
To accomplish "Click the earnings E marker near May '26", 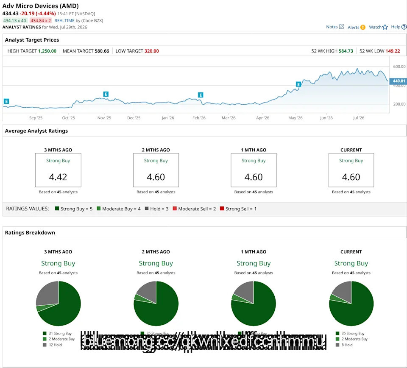I will 298,84.
